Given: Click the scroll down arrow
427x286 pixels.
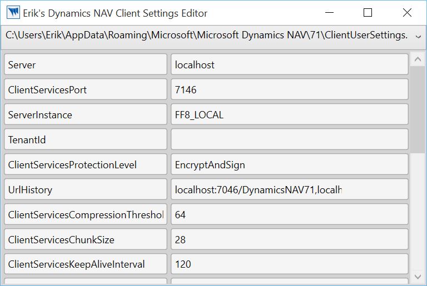Looking at the screenshot, I should (x=418, y=277).
